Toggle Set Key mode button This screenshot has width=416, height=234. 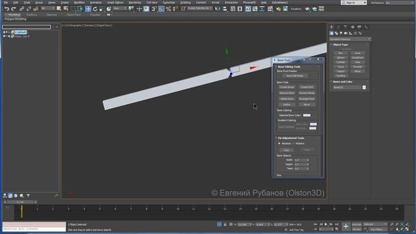[x=357, y=229]
